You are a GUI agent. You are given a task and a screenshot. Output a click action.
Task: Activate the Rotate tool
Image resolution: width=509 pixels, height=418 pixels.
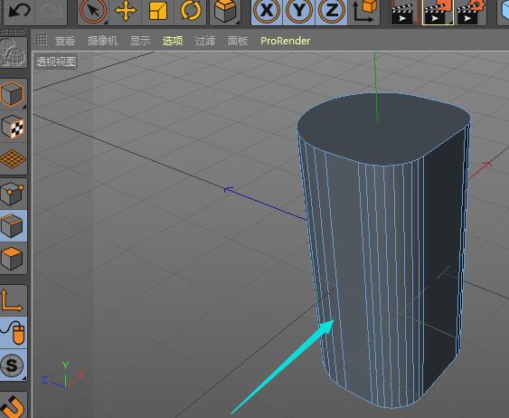(190, 11)
